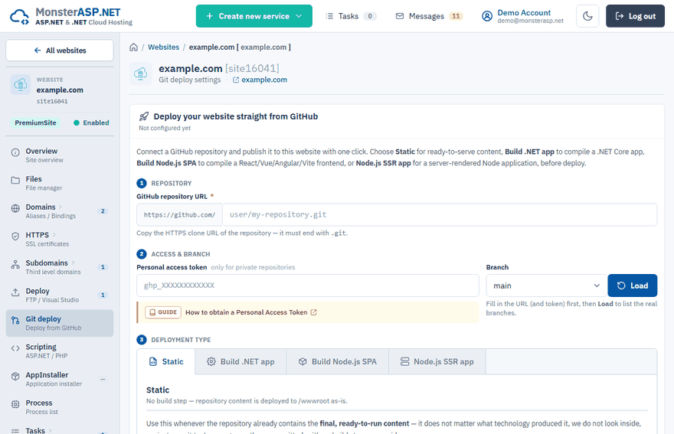Viewport: 674px width, 434px height.
Task: Click the Overview info icon in sidebar
Action: coord(15,152)
